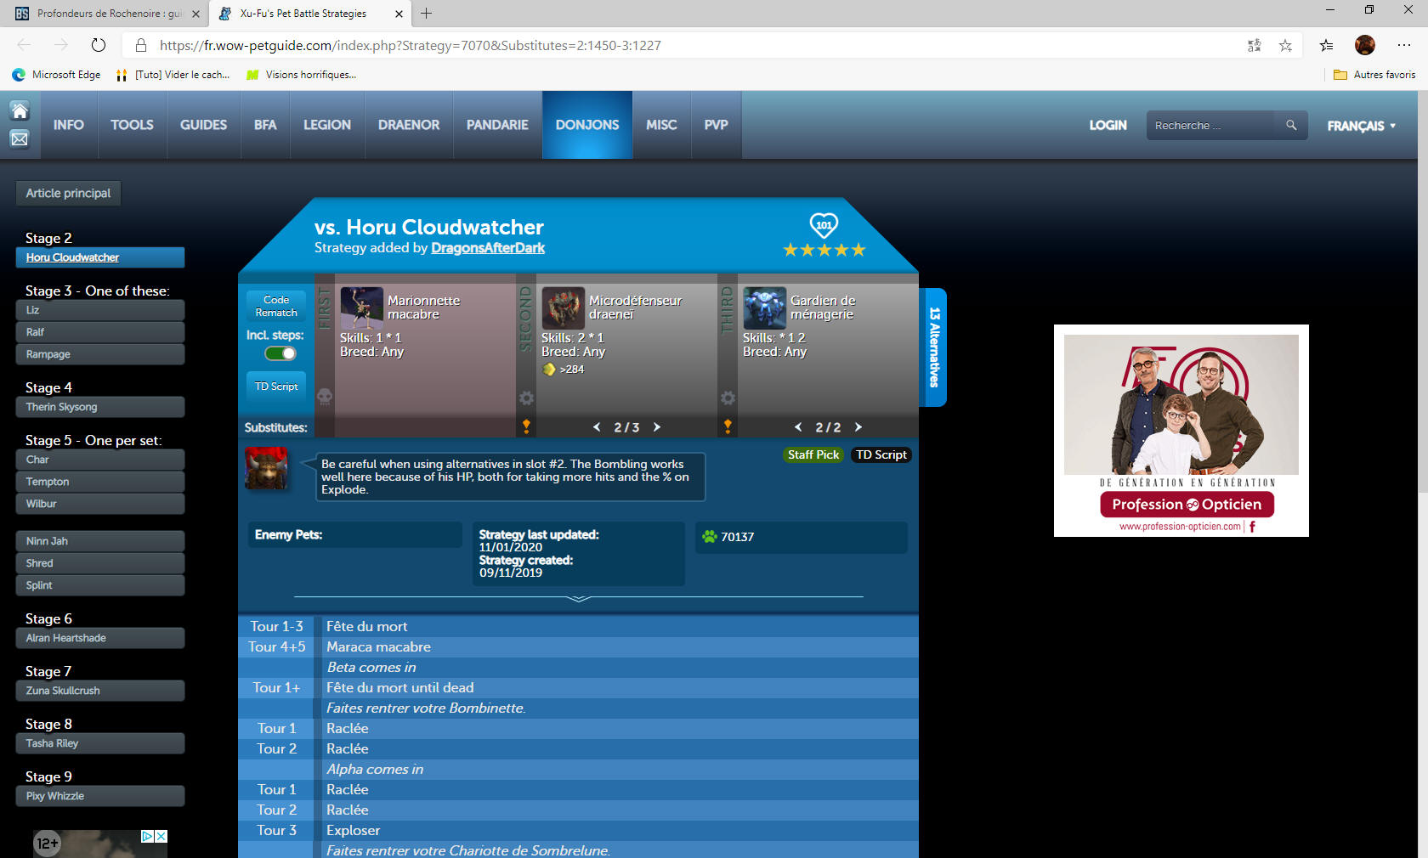Screen dimensions: 1428x858
Task: Open the LEGION menu
Action: click(327, 125)
